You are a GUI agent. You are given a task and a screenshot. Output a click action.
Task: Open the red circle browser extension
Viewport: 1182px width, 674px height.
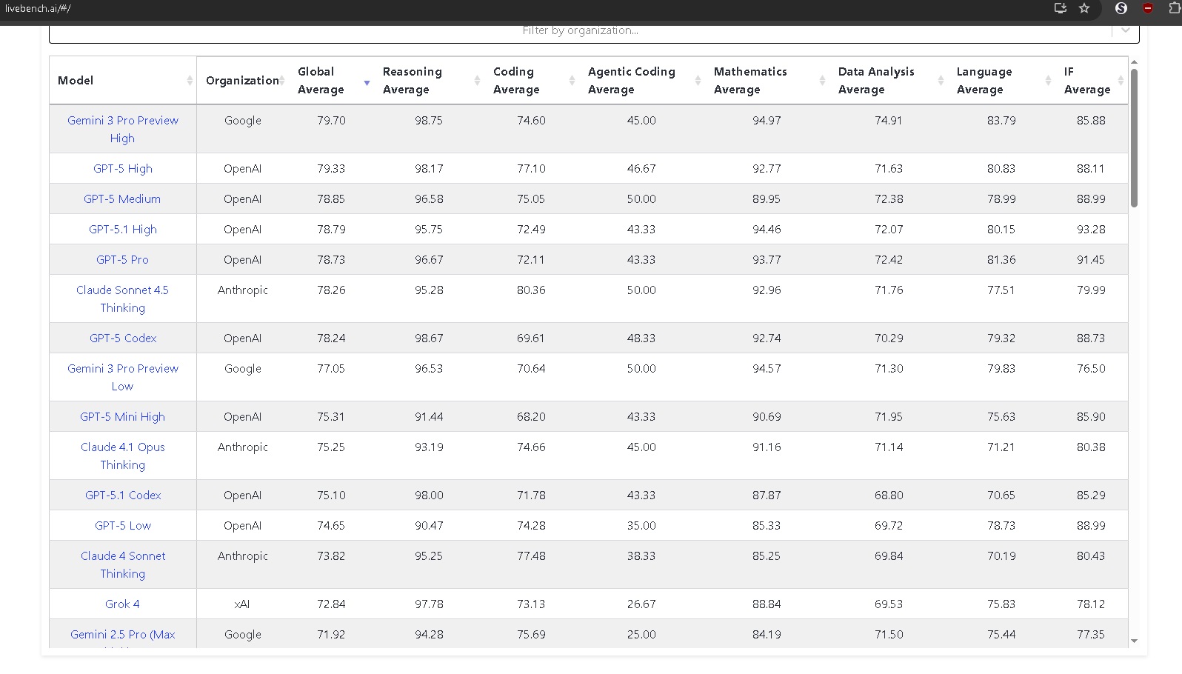pyautogui.click(x=1148, y=8)
